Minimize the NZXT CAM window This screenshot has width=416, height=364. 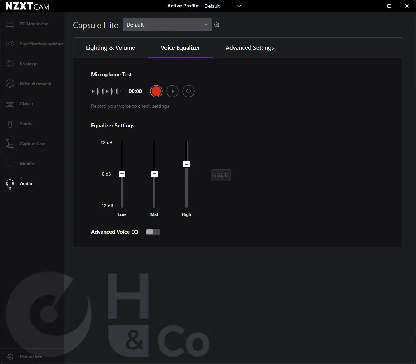tap(371, 6)
